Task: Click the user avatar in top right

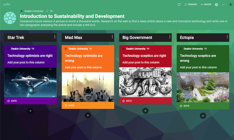Action: [x=230, y=4]
